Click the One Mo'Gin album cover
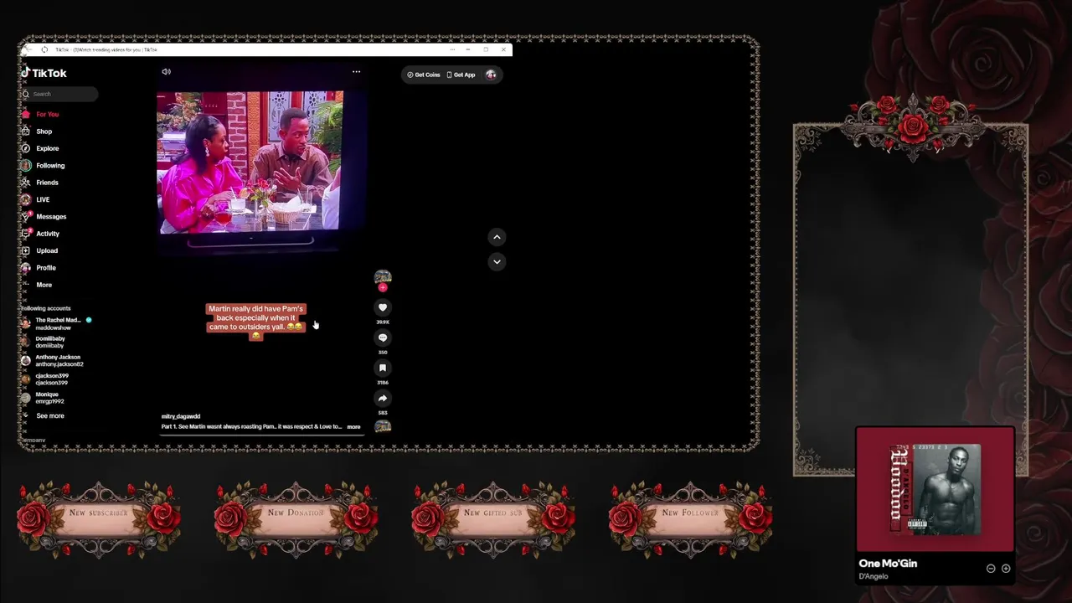This screenshot has height=603, width=1072. 935,489
